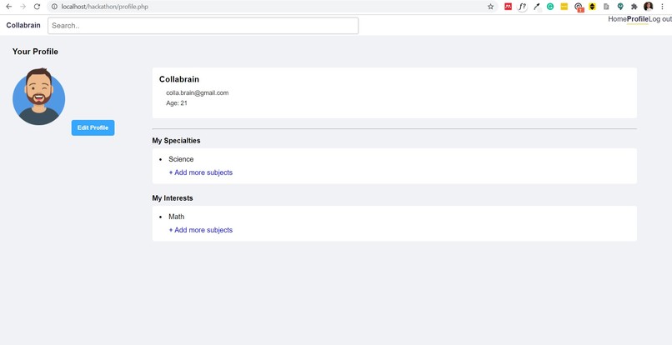Click the Collabrain logo in the navbar
The height and width of the screenshot is (345, 672).
click(23, 25)
